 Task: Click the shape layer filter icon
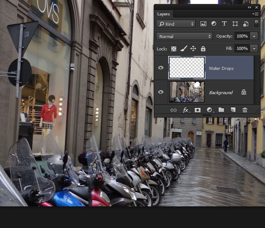[235, 24]
